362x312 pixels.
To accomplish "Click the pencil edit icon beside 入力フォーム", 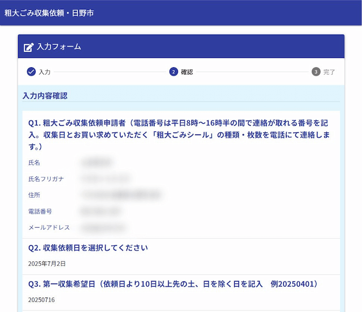I will pyautogui.click(x=28, y=47).
